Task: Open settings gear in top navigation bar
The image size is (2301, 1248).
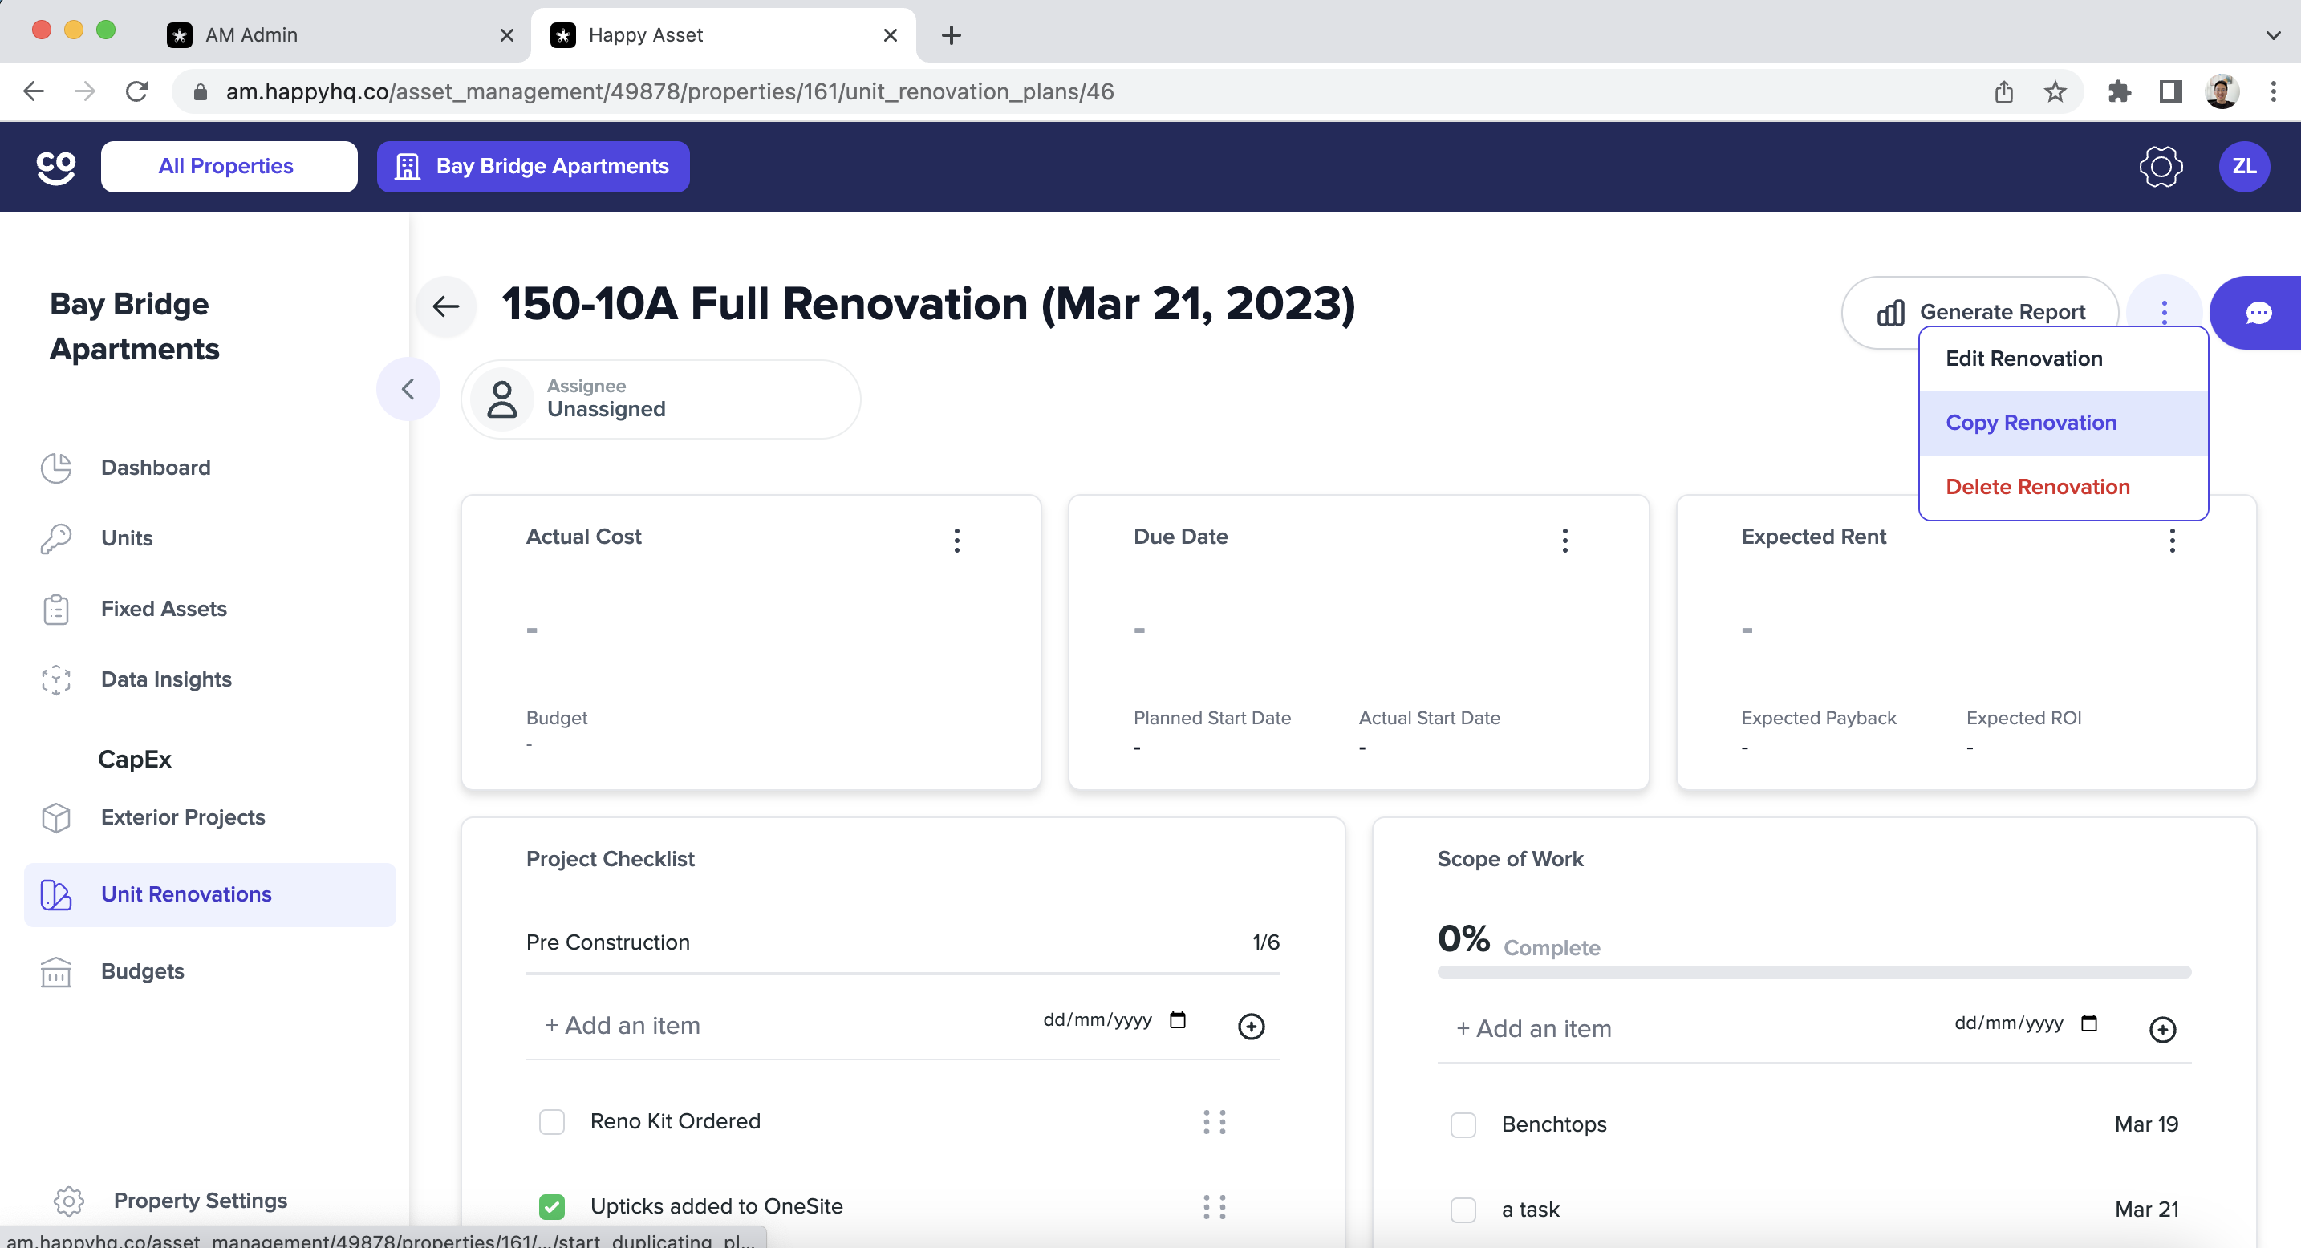Action: [x=2160, y=167]
